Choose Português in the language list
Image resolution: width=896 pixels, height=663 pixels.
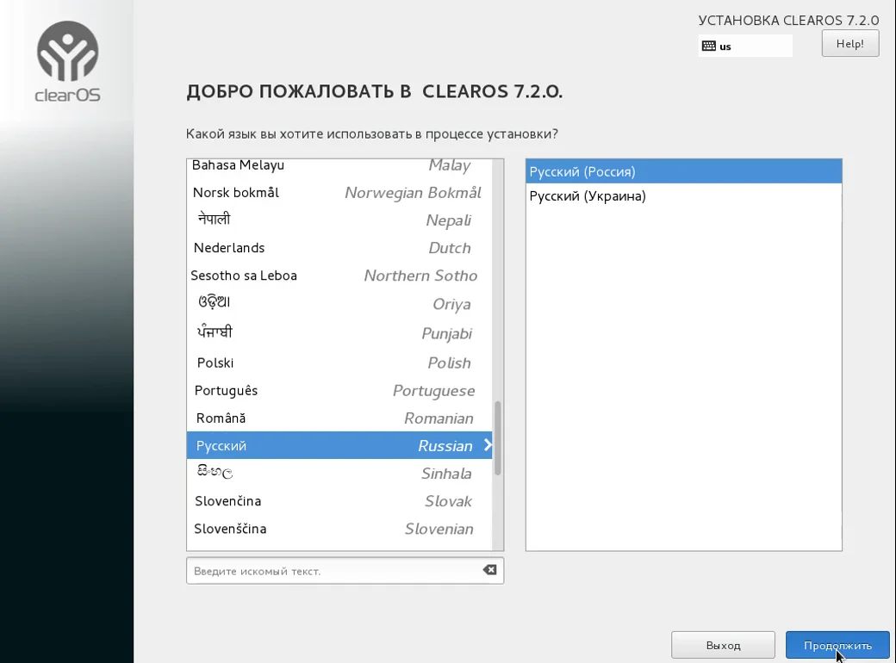(339, 391)
